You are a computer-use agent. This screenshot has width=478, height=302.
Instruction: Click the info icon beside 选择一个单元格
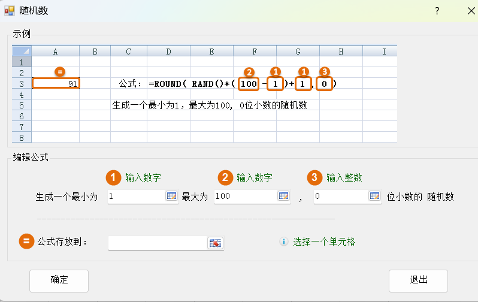click(284, 241)
